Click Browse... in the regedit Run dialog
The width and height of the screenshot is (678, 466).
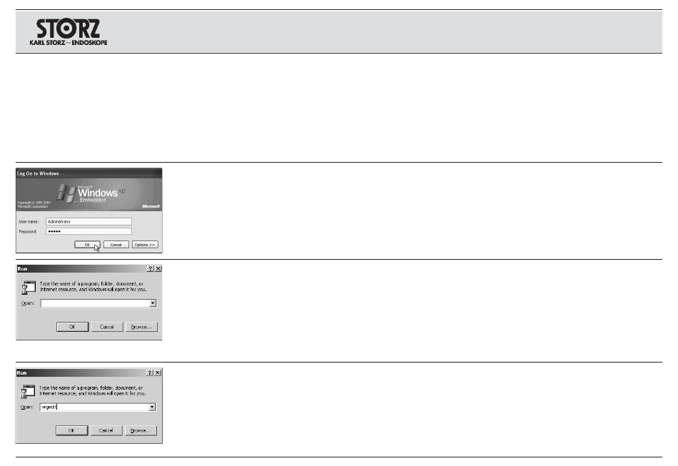coord(141,430)
